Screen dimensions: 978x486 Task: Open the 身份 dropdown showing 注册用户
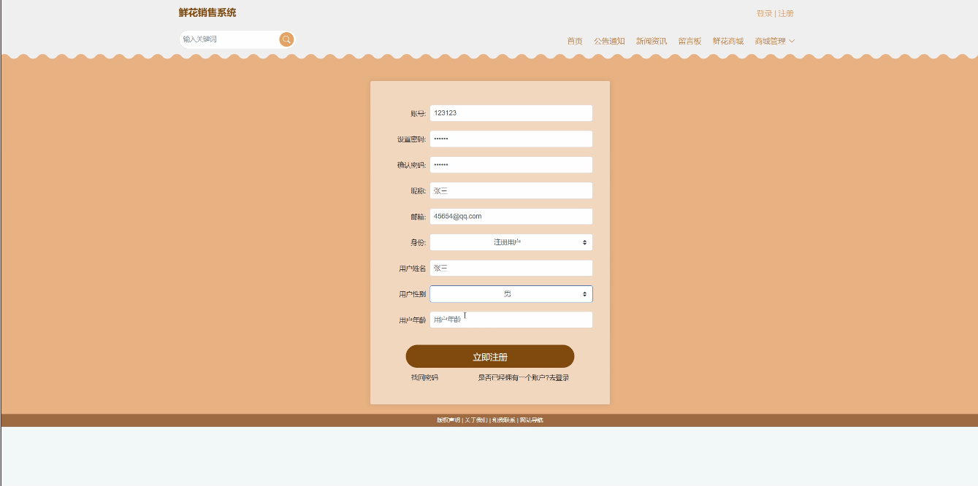511,242
